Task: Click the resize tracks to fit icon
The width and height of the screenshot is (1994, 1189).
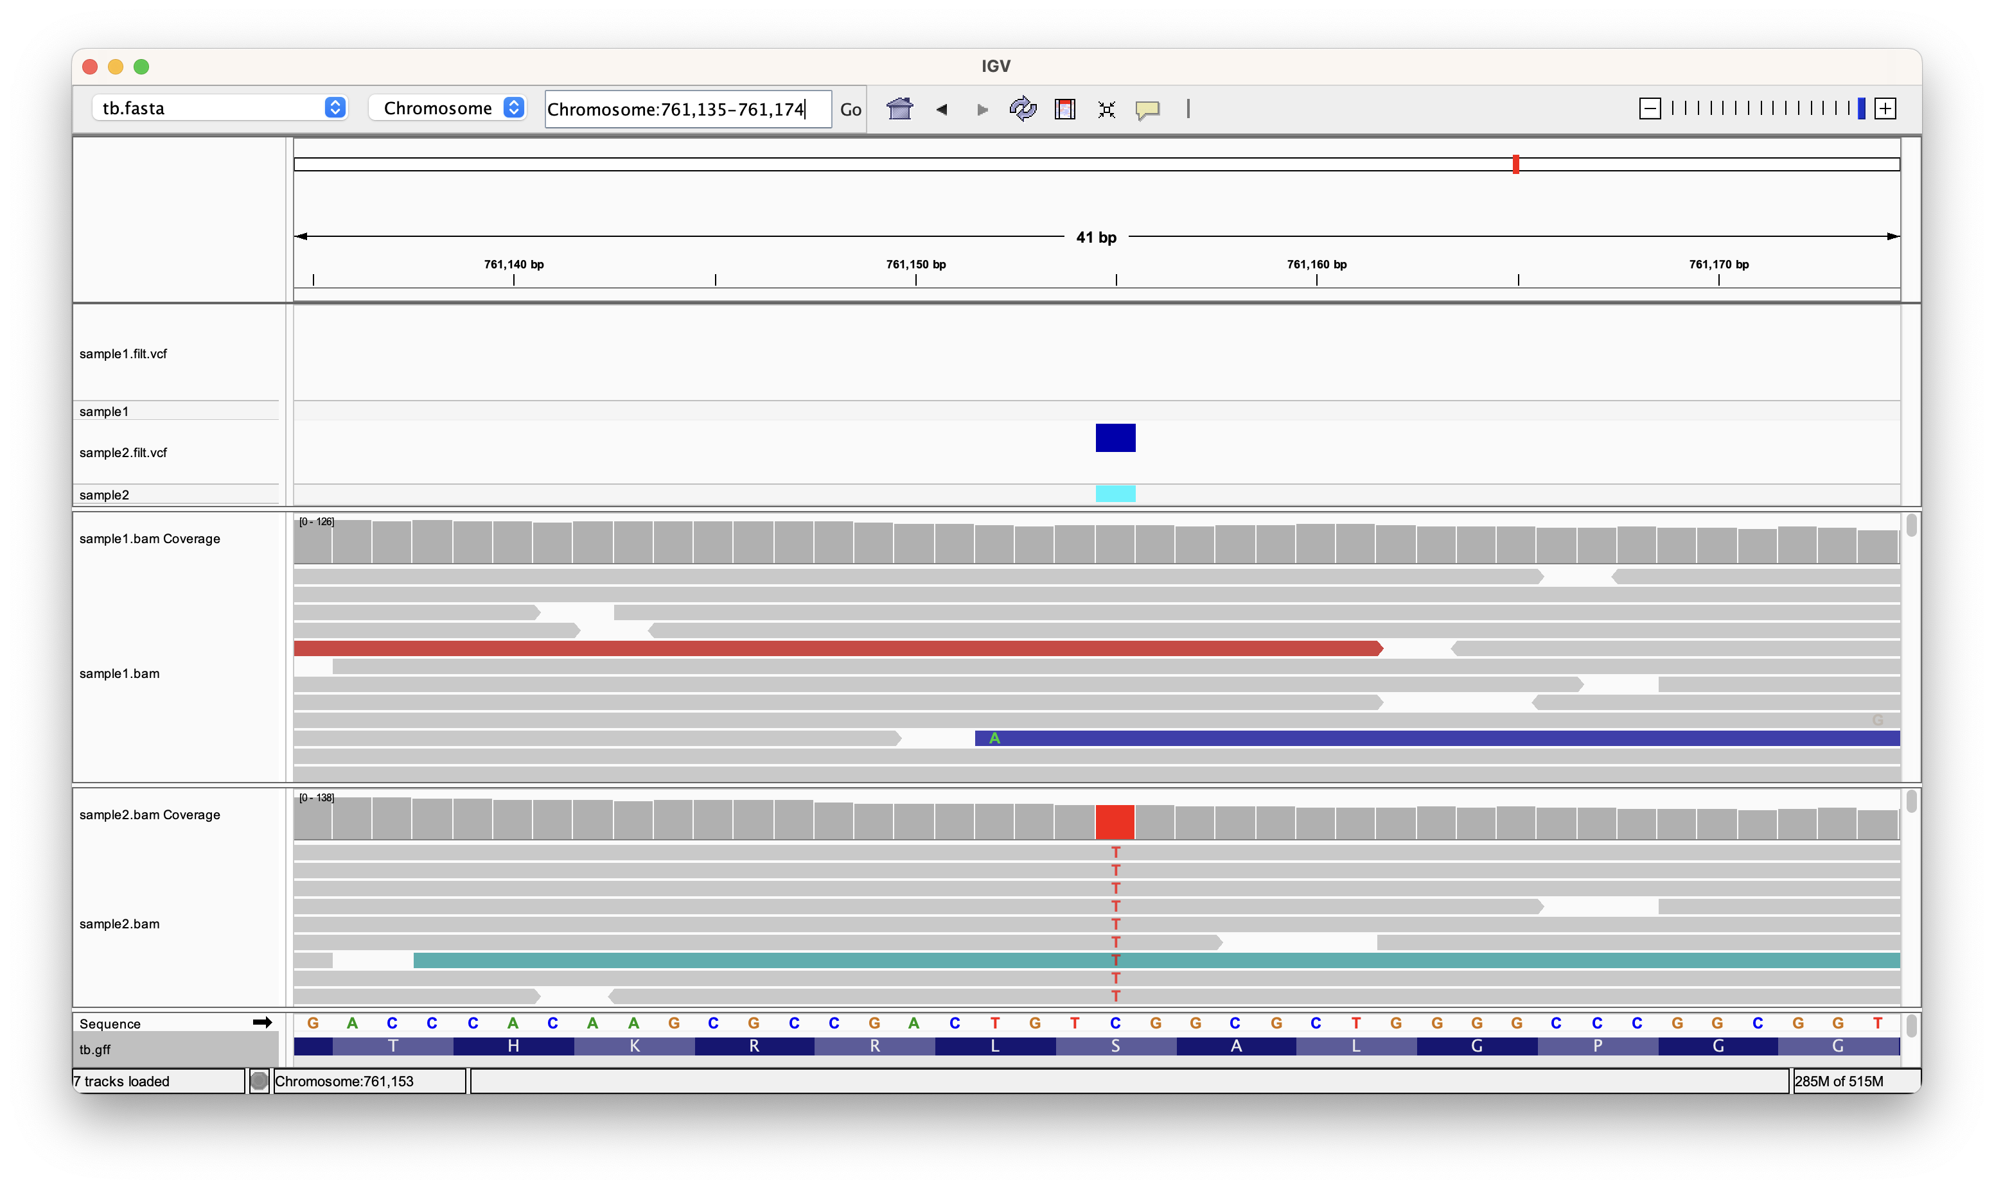Action: 1106,109
